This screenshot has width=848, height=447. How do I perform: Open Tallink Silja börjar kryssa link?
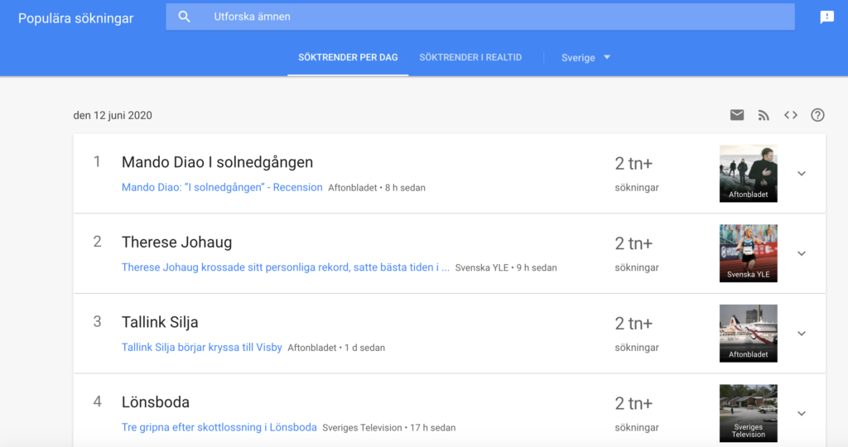pyautogui.click(x=202, y=347)
